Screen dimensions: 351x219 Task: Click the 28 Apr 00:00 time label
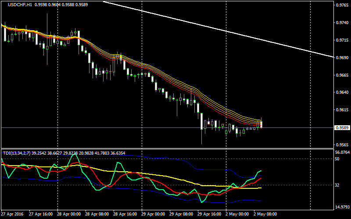[x=70, y=214]
